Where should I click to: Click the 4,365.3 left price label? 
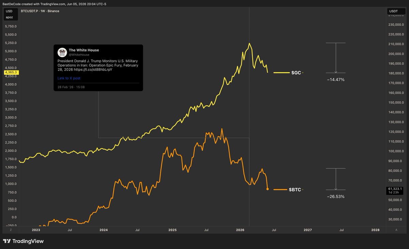click(11, 73)
